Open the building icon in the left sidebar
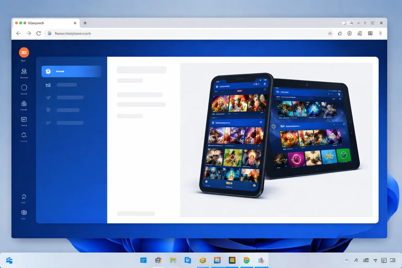Image resolution: width=402 pixels, height=268 pixels. [24, 104]
